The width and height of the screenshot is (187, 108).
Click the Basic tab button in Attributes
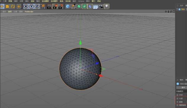(183, 87)
